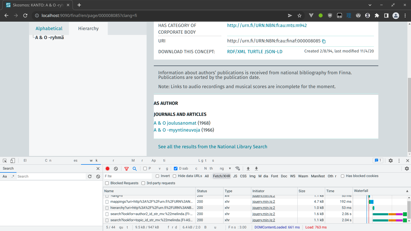The height and width of the screenshot is (231, 411).
Task: Click the share page arrow icon in the address bar
Action: tap(290, 15)
